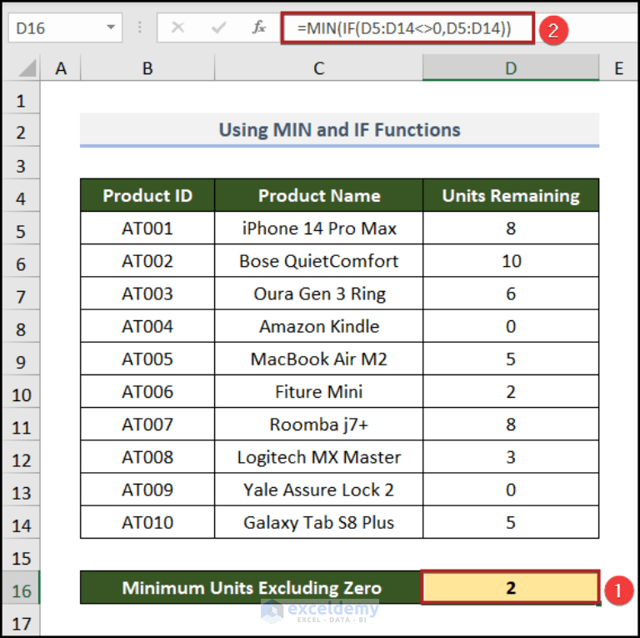The height and width of the screenshot is (638, 640).
Task: Select units value 10 for Bose QuietComfort
Action: click(x=511, y=260)
